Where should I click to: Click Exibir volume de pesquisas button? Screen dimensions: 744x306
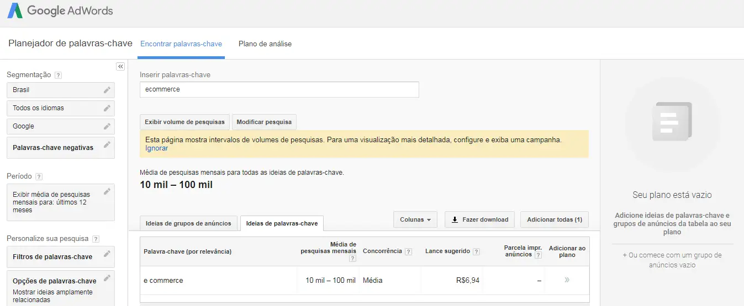tap(184, 122)
